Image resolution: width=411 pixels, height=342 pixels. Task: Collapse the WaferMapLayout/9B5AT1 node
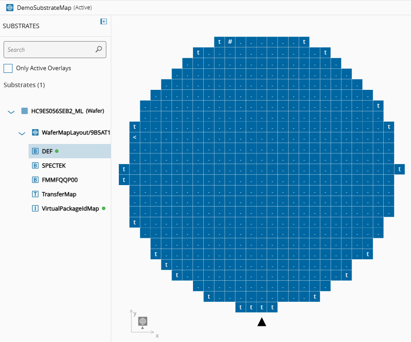pos(22,134)
